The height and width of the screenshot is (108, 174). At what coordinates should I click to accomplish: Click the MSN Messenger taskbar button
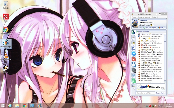tap(40, 106)
